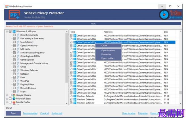Click the brush icon beside Recent documents
The width and height of the screenshot is (190, 122).
click(18, 35)
